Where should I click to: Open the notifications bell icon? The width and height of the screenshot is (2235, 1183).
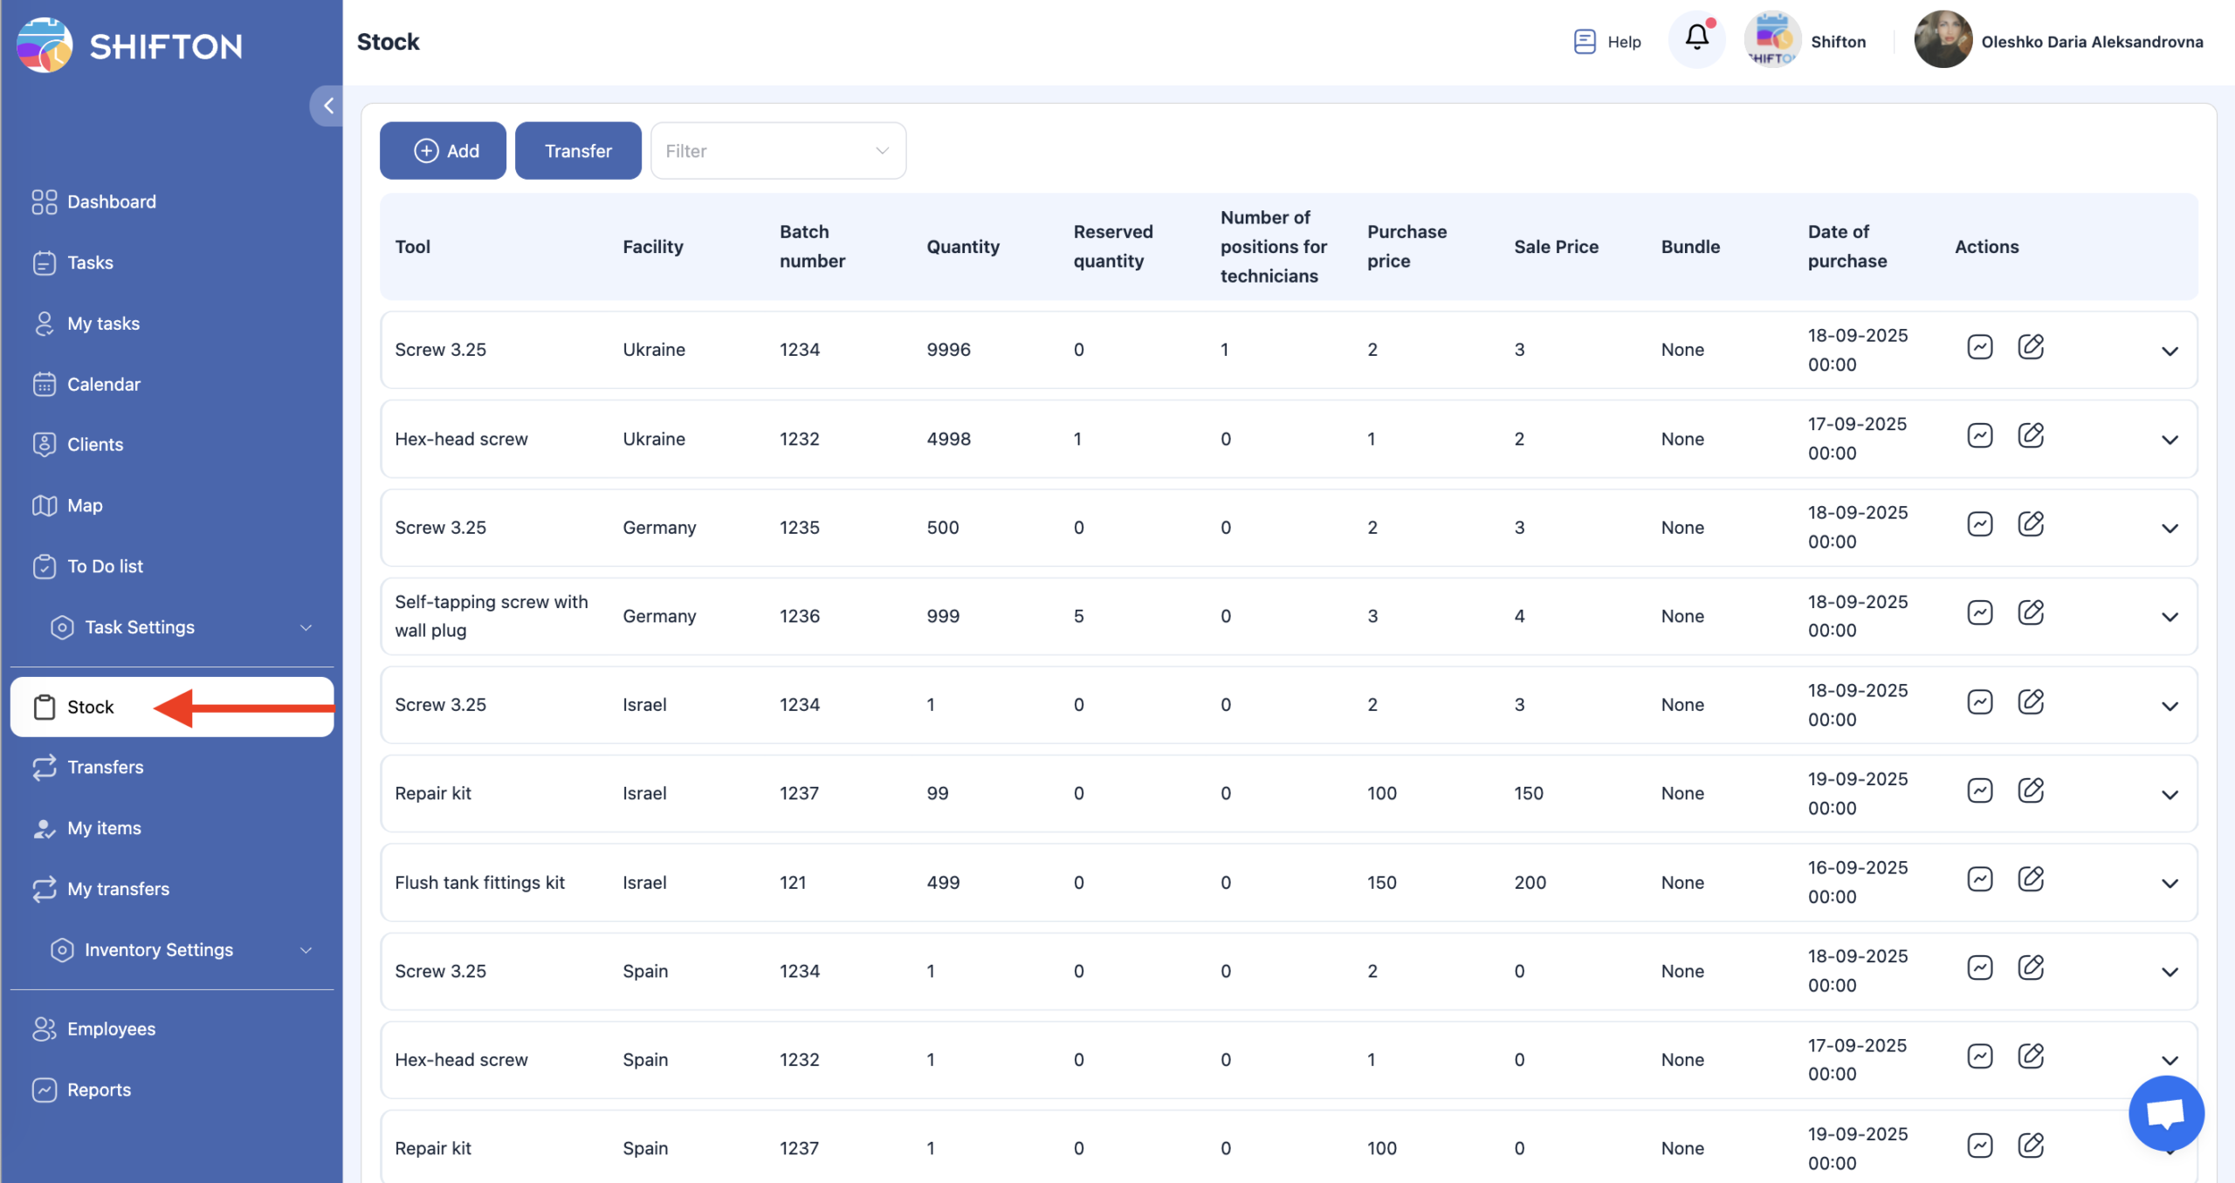tap(1696, 38)
